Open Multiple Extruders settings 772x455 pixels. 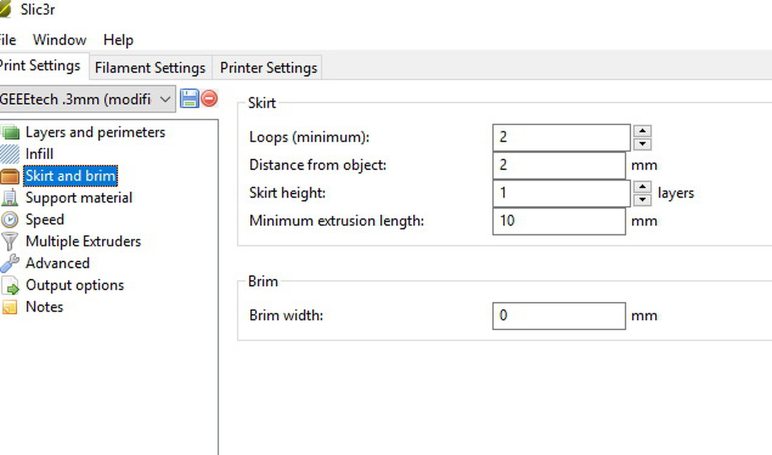(83, 242)
